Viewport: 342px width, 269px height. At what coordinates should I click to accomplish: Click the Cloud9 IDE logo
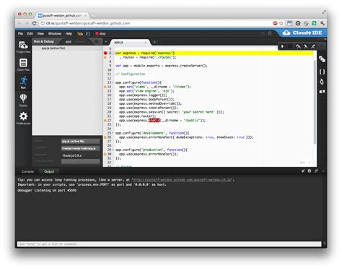(x=302, y=33)
